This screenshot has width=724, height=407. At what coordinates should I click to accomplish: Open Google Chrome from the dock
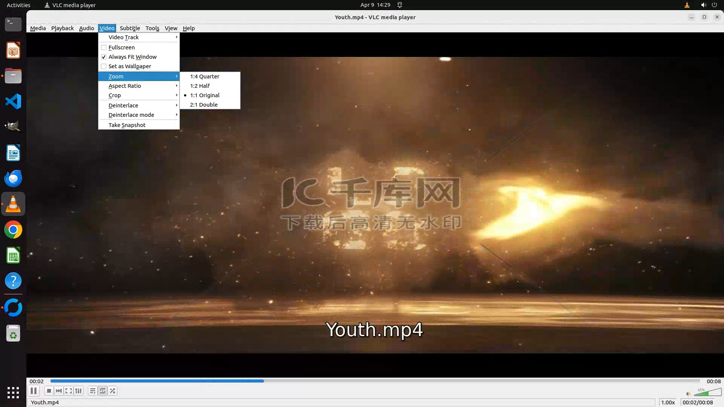(x=13, y=230)
